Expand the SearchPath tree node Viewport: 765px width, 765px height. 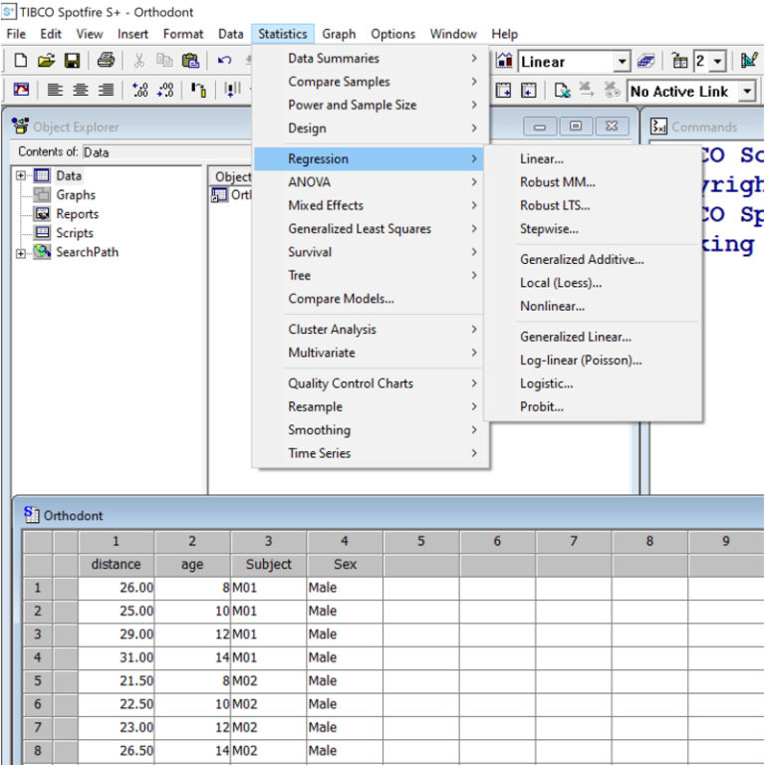21,253
